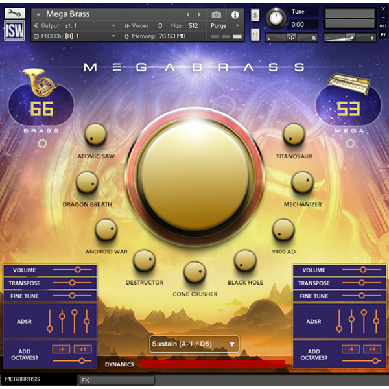The width and height of the screenshot is (389, 389).
Task: Mute the instrument with M button
Action: (x=255, y=34)
